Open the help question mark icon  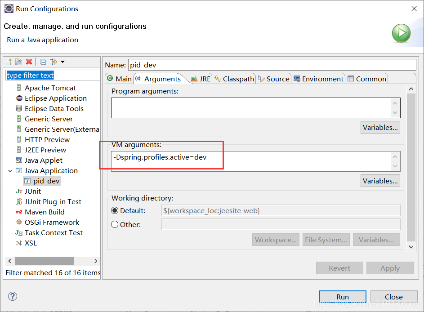[x=13, y=296]
